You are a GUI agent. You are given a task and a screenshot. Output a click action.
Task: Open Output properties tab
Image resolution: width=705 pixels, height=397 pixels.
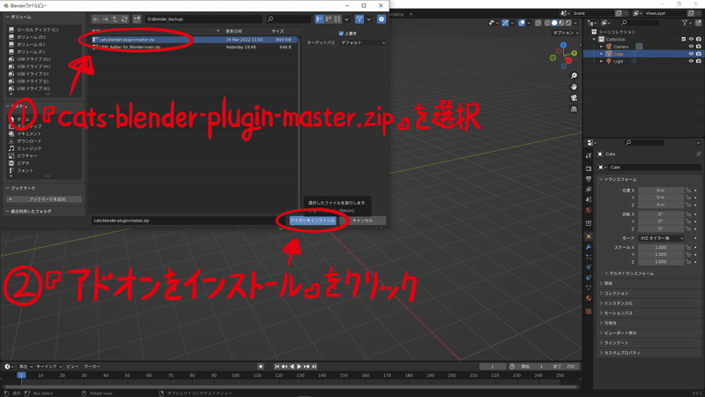589,179
